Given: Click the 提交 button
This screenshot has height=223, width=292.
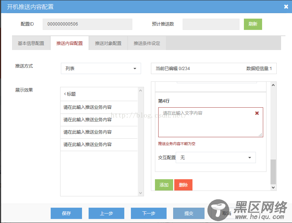Looking at the screenshot, I should click(188, 213).
